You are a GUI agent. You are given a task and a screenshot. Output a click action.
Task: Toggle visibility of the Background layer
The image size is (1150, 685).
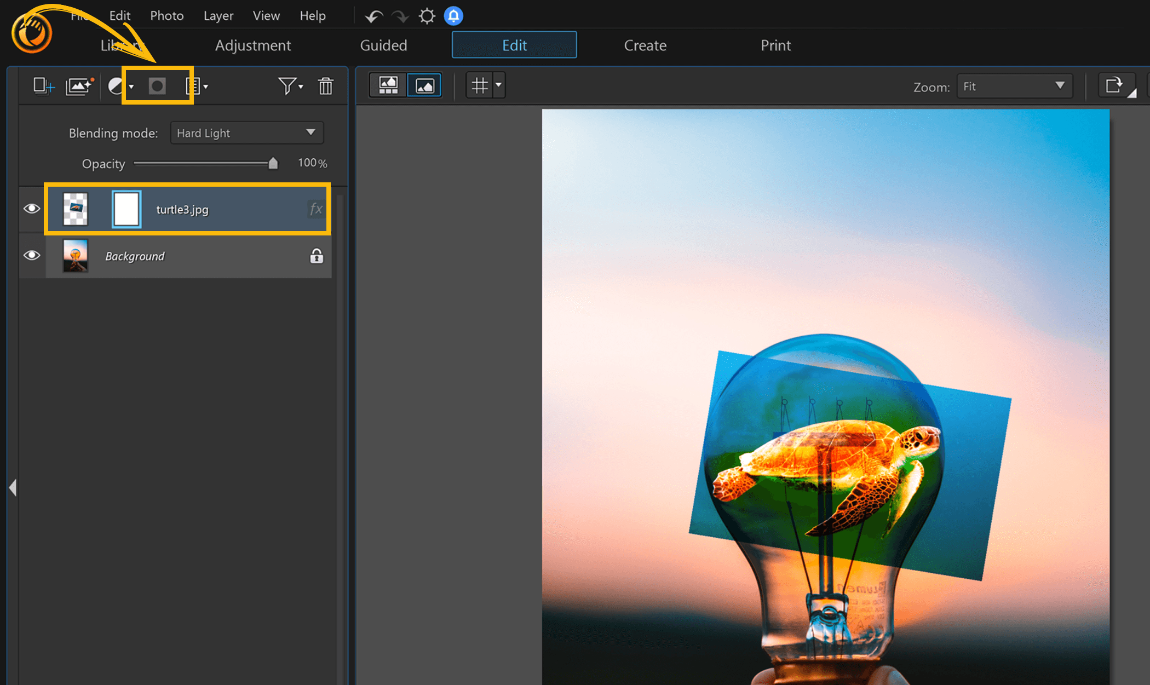click(x=31, y=256)
